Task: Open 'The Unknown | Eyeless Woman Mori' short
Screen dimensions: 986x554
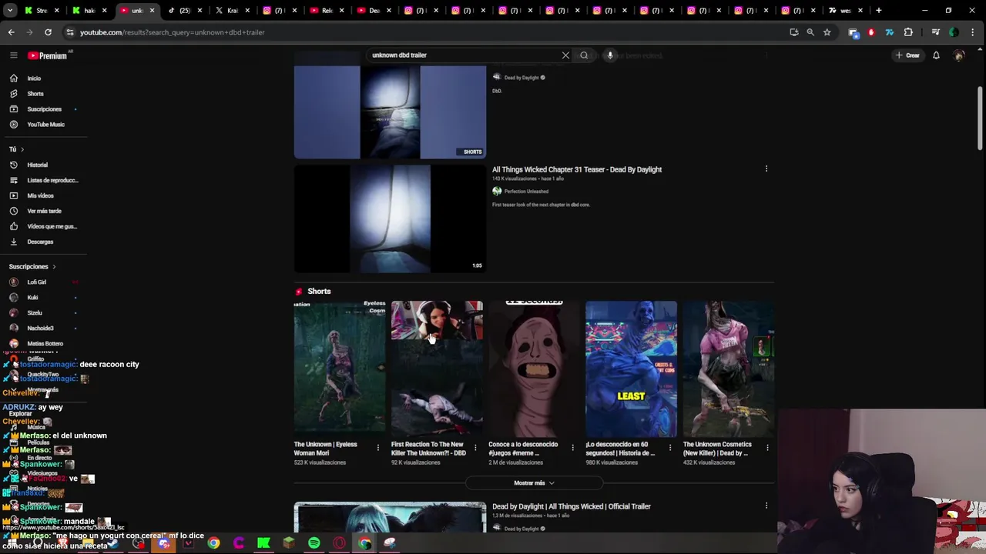Action: pos(339,369)
